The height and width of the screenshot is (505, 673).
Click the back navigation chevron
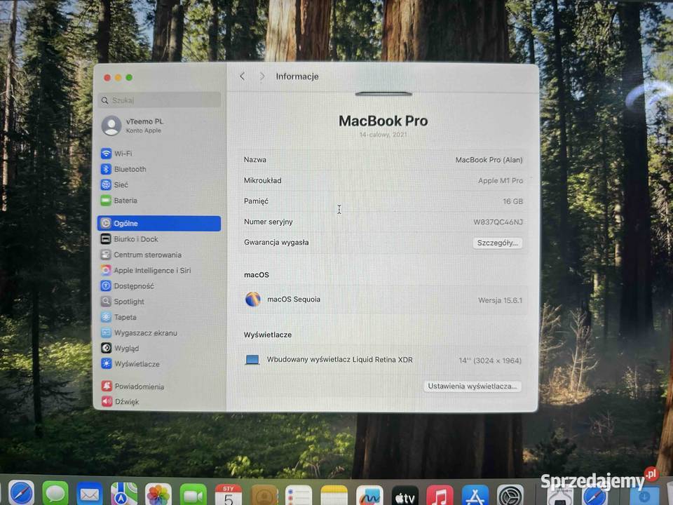tap(242, 76)
